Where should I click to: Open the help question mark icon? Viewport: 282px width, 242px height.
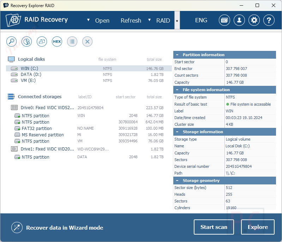pos(269,20)
